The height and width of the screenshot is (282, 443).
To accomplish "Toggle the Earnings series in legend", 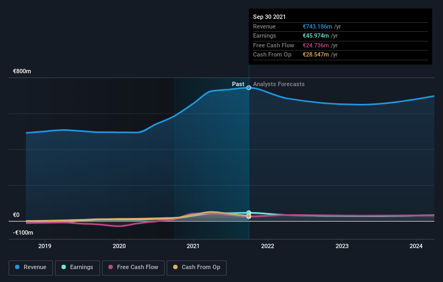I will [77, 267].
